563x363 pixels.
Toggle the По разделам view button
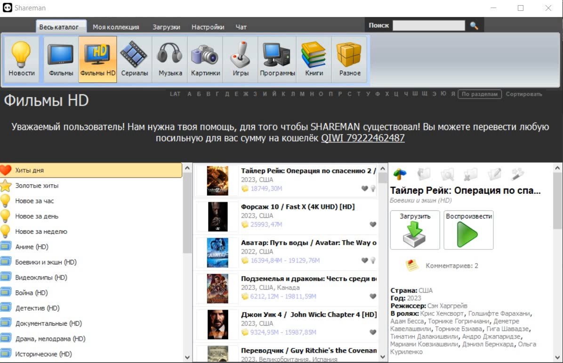[x=480, y=94]
